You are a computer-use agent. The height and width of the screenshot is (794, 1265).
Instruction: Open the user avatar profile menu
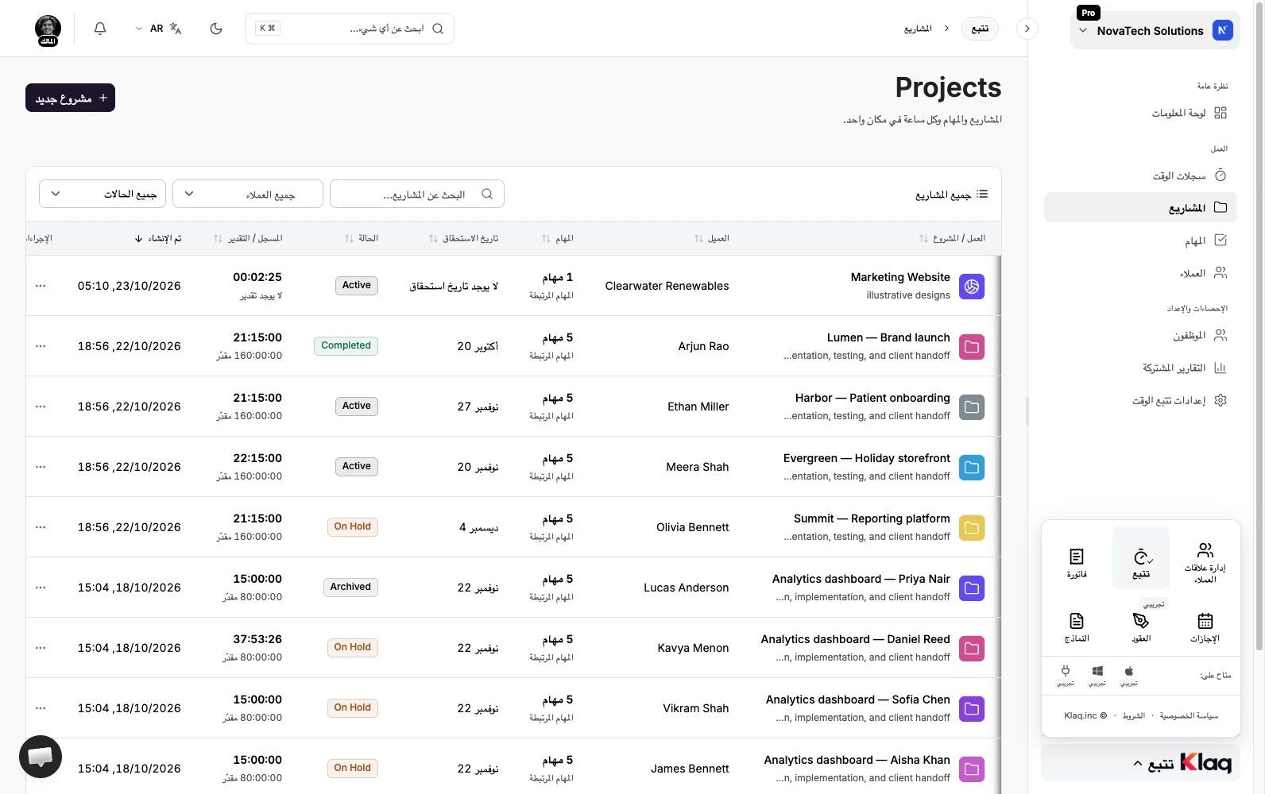[x=48, y=30]
